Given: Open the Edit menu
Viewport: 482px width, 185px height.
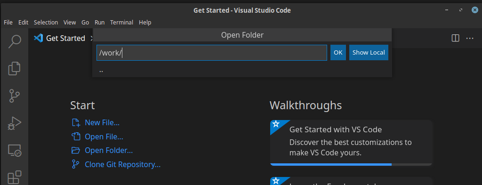Looking at the screenshot, I should click(24, 23).
